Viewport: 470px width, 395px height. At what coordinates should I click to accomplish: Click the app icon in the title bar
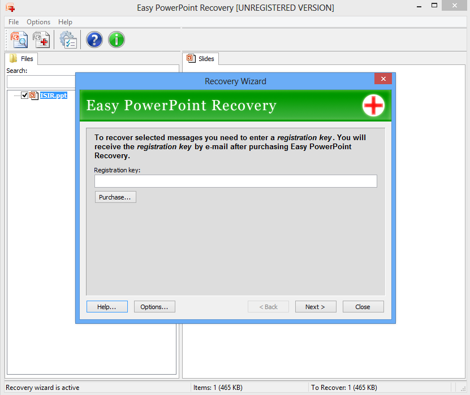click(10, 7)
